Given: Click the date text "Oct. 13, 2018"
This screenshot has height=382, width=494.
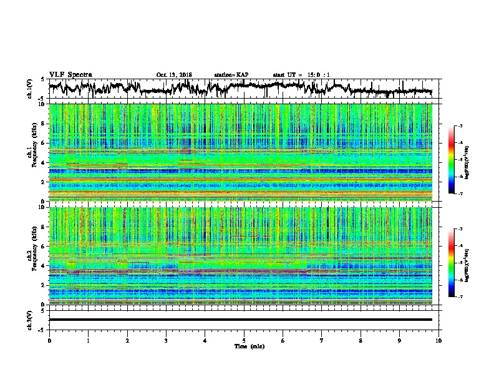Looking at the screenshot, I should (174, 75).
